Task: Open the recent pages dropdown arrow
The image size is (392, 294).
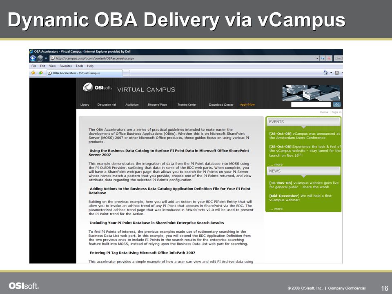Action: (x=46, y=58)
